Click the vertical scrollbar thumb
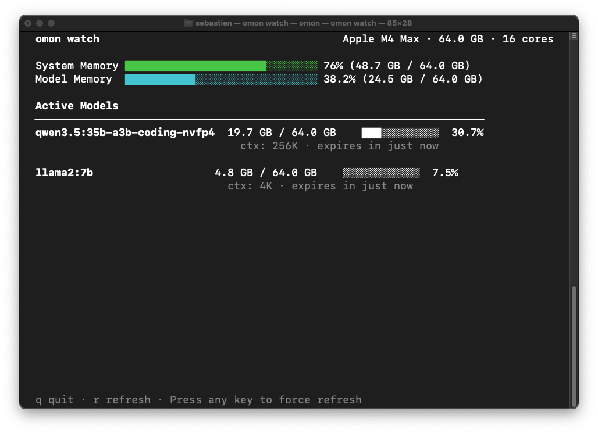 (574, 346)
